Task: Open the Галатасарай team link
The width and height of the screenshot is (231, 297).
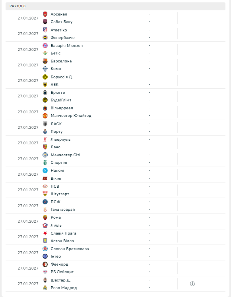Action: (63, 210)
